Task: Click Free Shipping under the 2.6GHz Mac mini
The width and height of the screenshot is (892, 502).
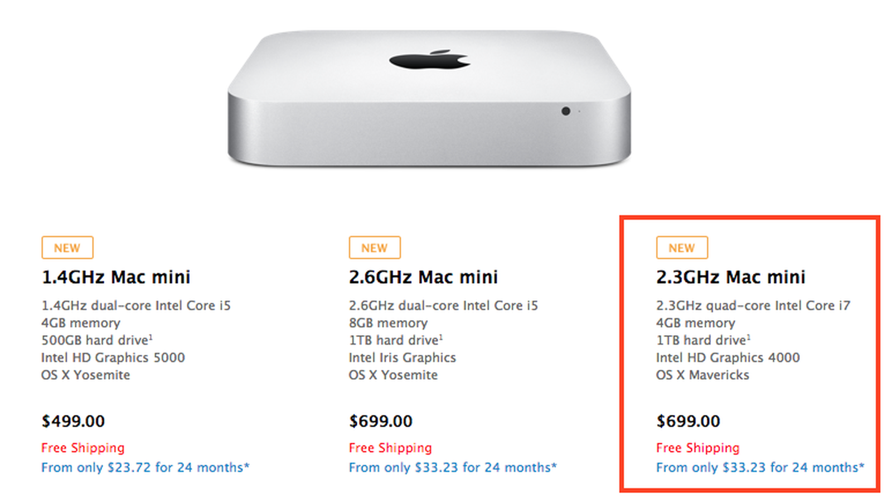Action: [x=390, y=448]
